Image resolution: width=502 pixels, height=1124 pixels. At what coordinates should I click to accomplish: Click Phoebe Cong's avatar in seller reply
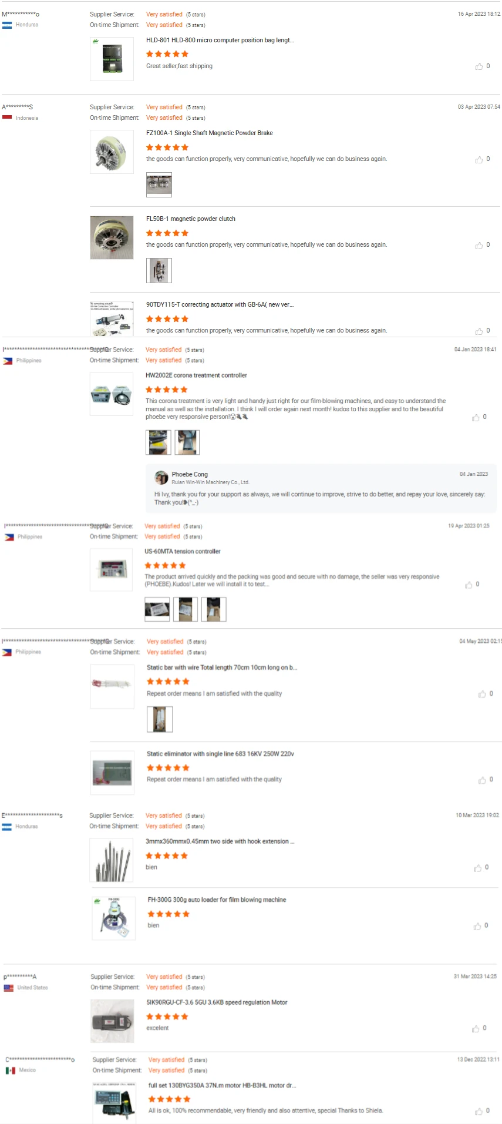[x=161, y=477]
